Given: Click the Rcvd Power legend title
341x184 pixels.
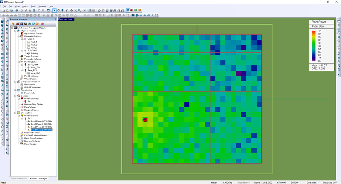Looking at the screenshot, I should pos(319,22).
